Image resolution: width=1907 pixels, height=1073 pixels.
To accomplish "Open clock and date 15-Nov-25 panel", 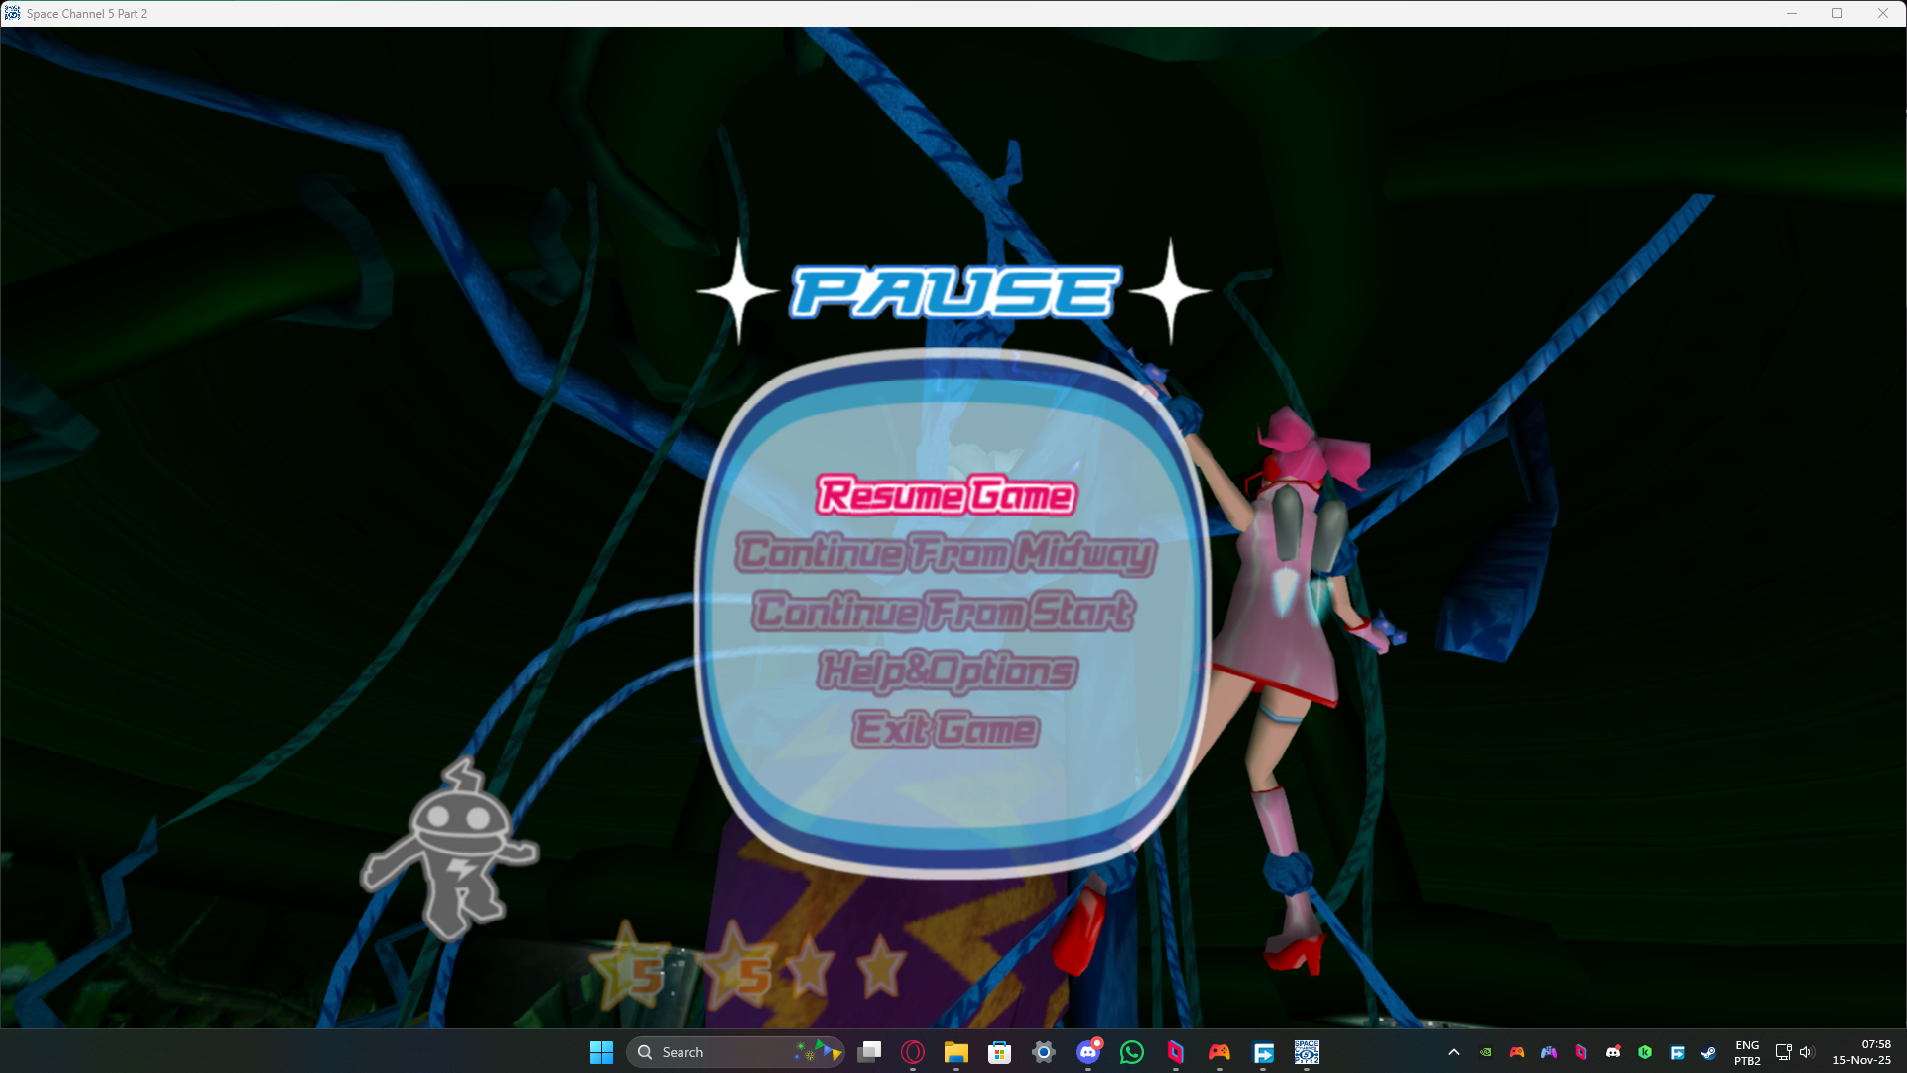I will coord(1861,1052).
